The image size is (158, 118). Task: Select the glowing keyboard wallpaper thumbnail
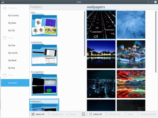[x=101, y=25]
